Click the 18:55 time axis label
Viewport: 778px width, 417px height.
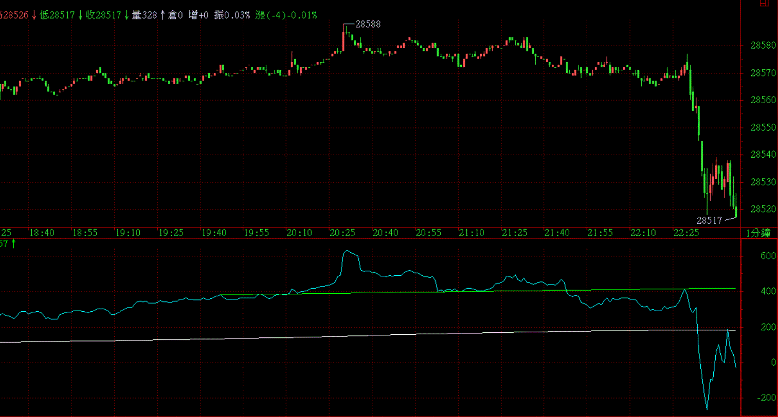85,233
